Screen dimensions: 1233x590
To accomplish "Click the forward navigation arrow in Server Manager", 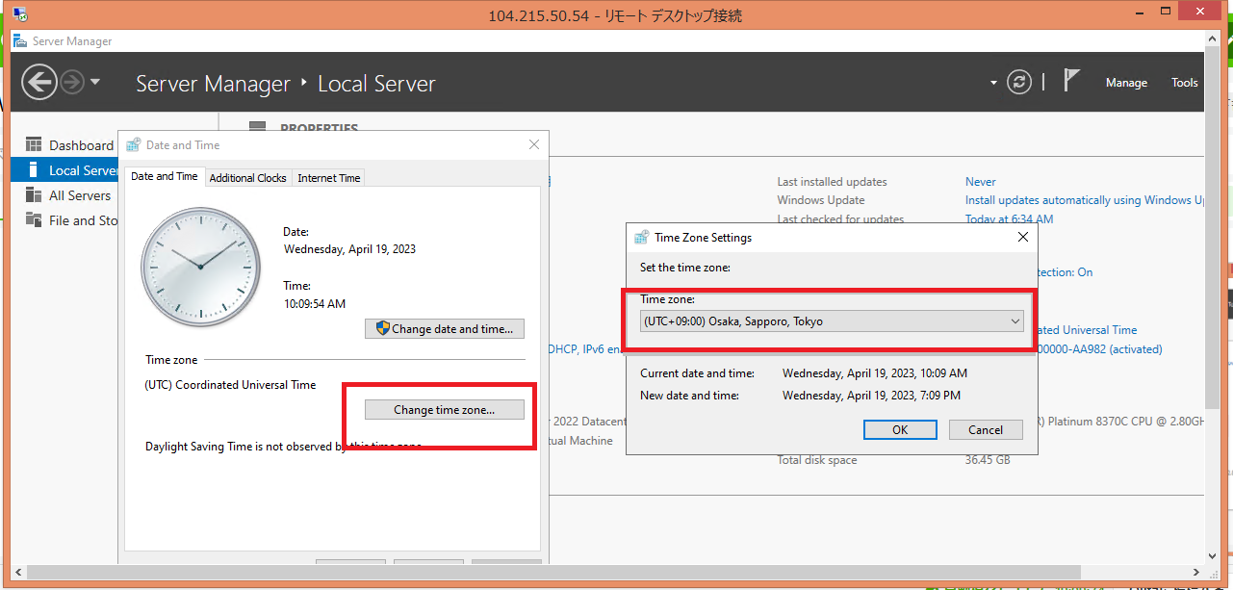I will tap(71, 82).
